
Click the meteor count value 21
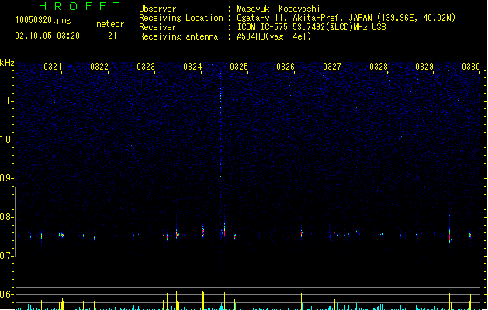(112, 36)
